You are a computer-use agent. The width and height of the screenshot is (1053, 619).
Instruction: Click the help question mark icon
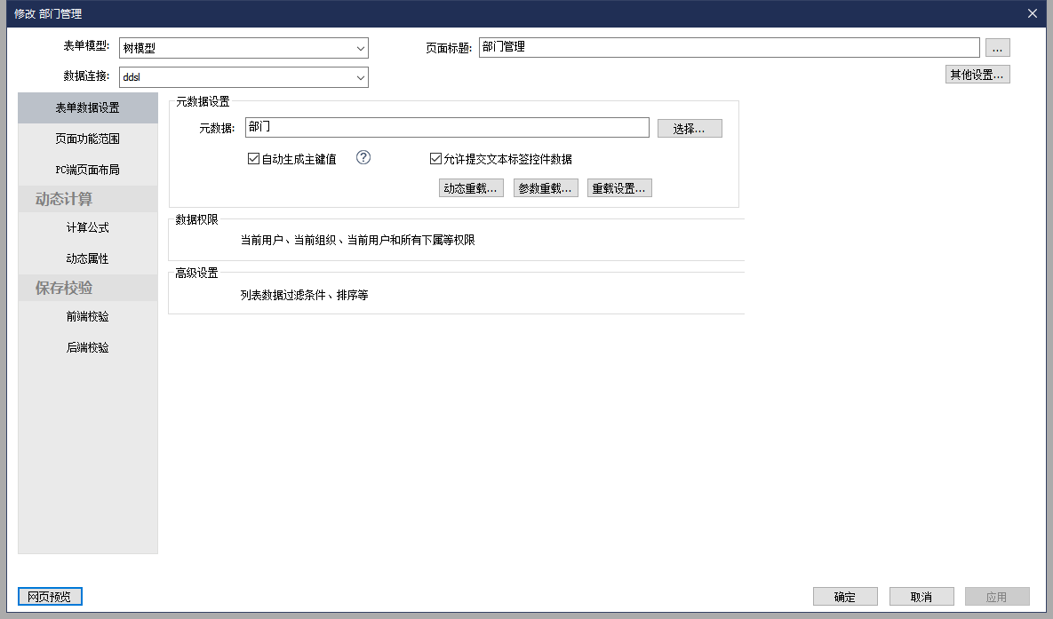pyautogui.click(x=363, y=158)
